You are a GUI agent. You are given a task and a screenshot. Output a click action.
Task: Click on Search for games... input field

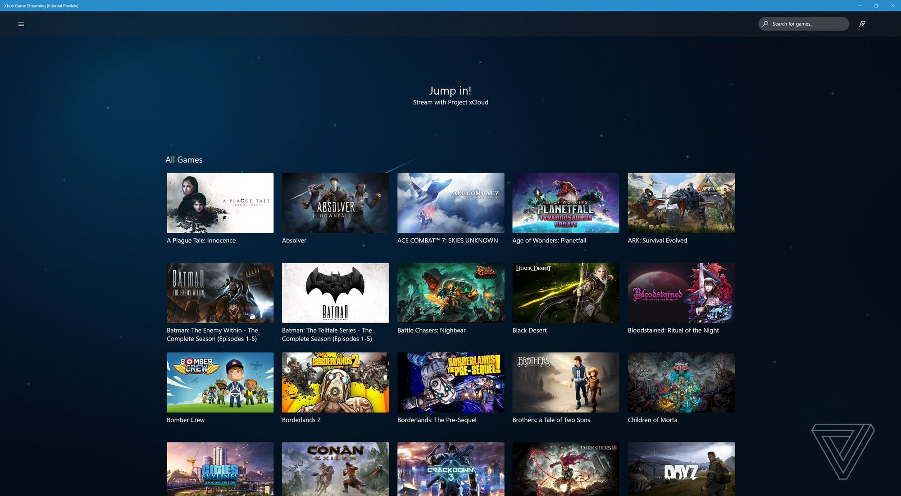click(803, 24)
